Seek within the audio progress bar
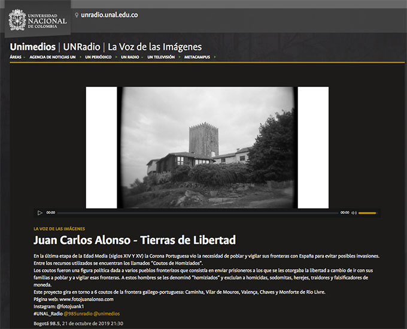Viewport: 407px width, 329px height. click(198, 213)
